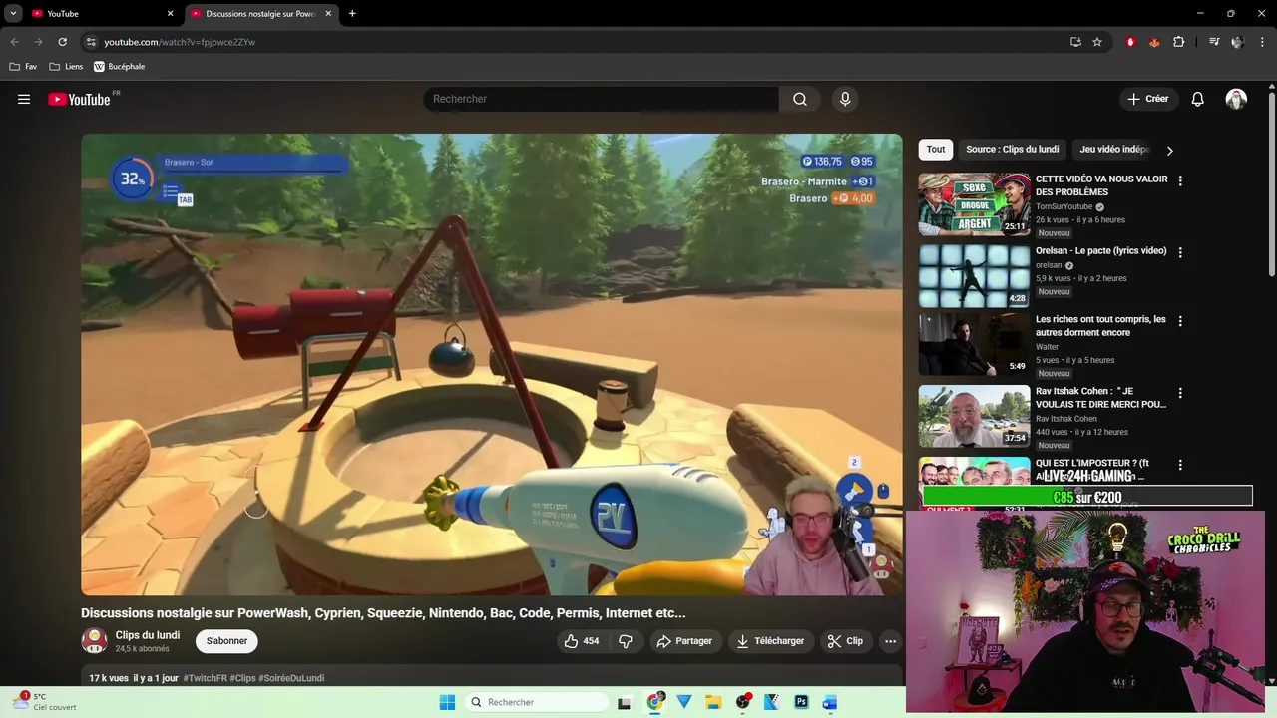Click the Windows taskbar Rechercher box
The width and height of the screenshot is (1277, 718).
[537, 702]
